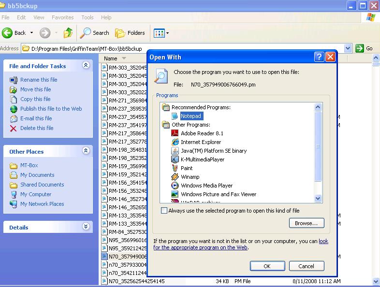Screen dimensions: 380x287
Task: Open the Views dropdown arrow
Action: 167,33
